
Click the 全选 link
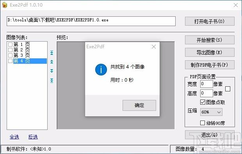[14, 137]
